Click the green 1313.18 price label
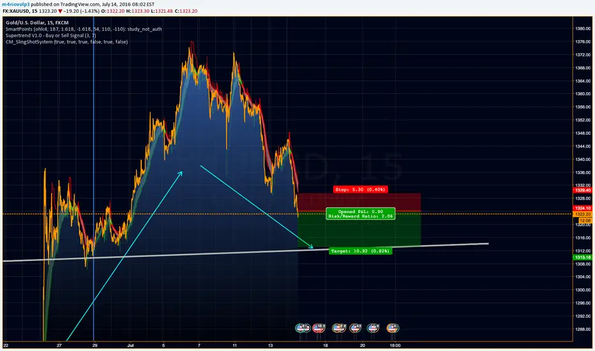 pyautogui.click(x=582, y=257)
